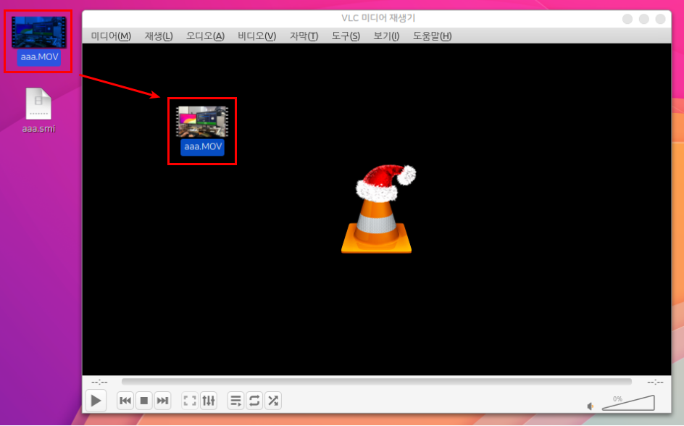The width and height of the screenshot is (684, 426).
Task: Enable shuffle random playback
Action: pyautogui.click(x=273, y=400)
